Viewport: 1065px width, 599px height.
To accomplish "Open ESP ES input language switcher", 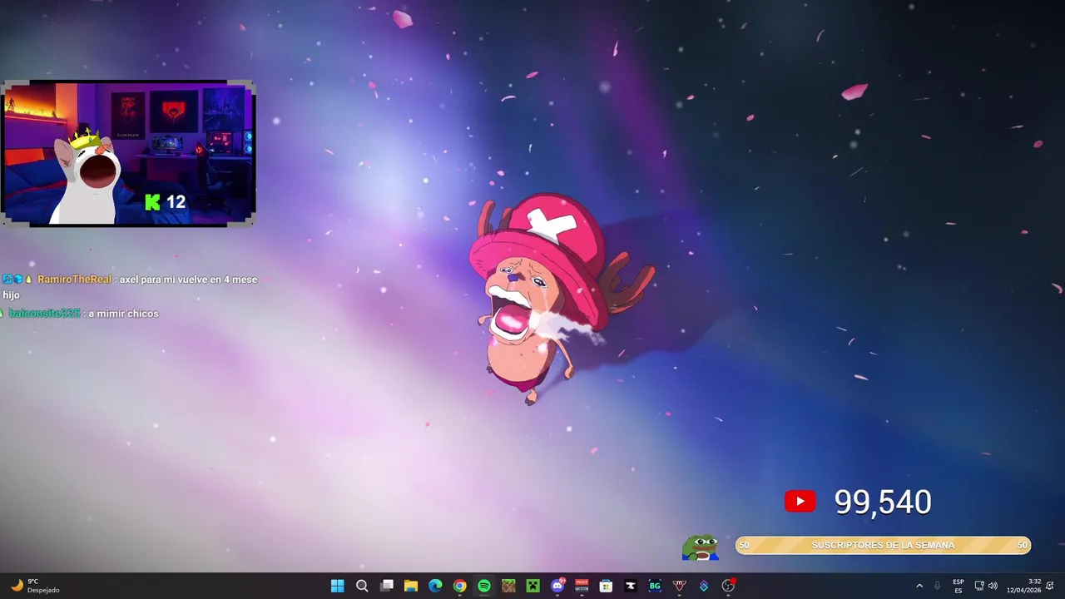I will click(958, 586).
